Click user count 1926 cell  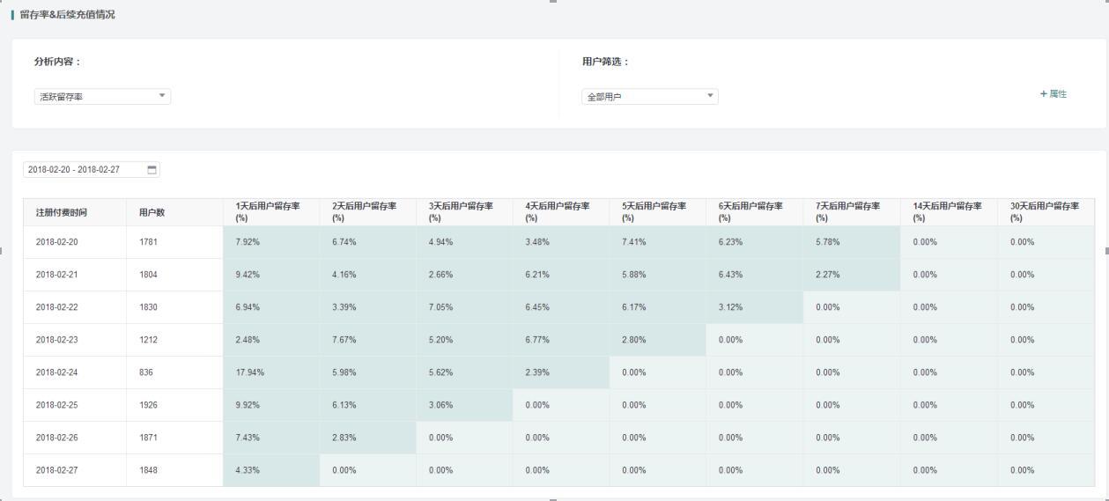(x=149, y=405)
